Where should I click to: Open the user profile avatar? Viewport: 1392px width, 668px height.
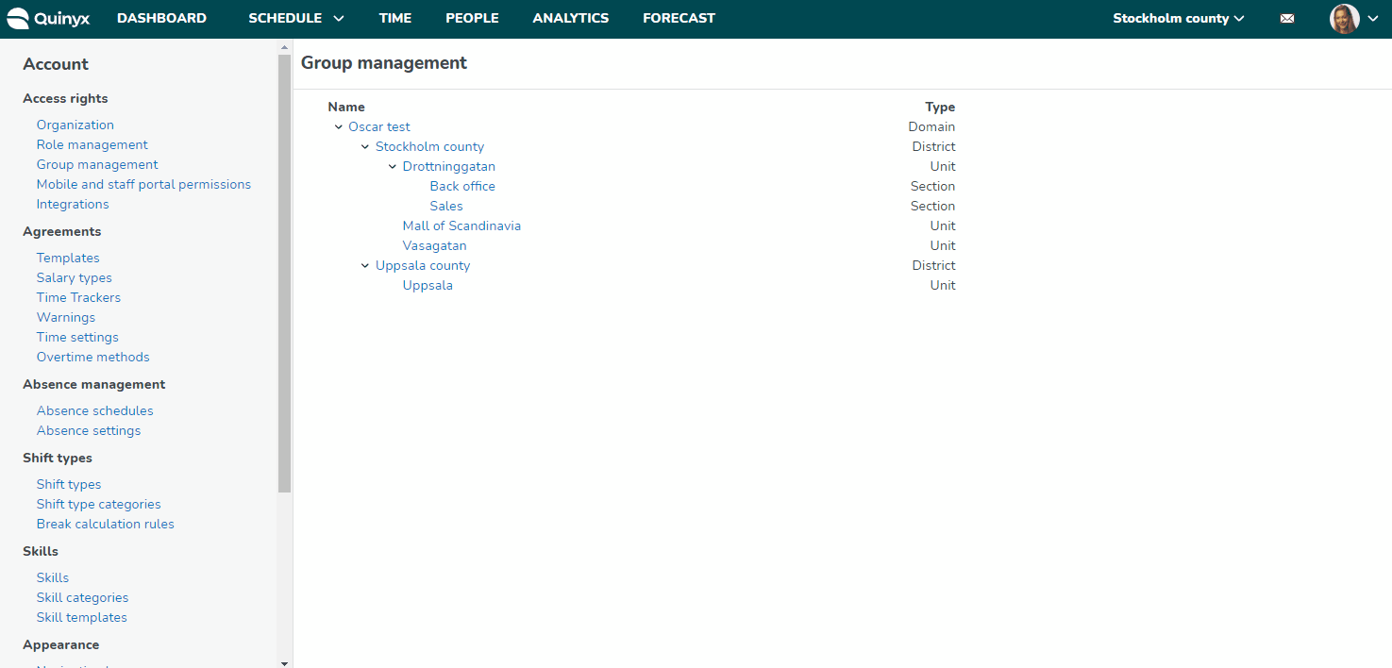[x=1344, y=18]
